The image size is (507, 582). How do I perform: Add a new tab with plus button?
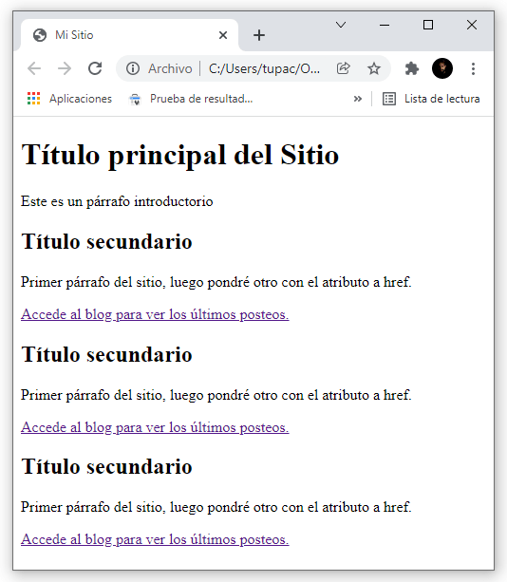pos(258,35)
